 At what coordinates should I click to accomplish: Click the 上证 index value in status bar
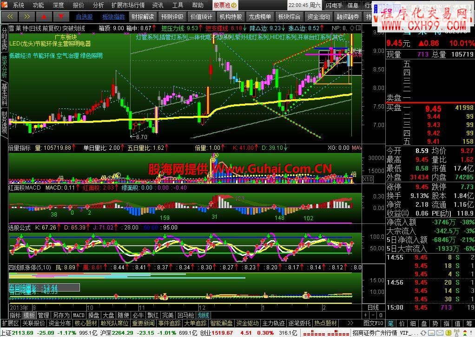[22, 332]
